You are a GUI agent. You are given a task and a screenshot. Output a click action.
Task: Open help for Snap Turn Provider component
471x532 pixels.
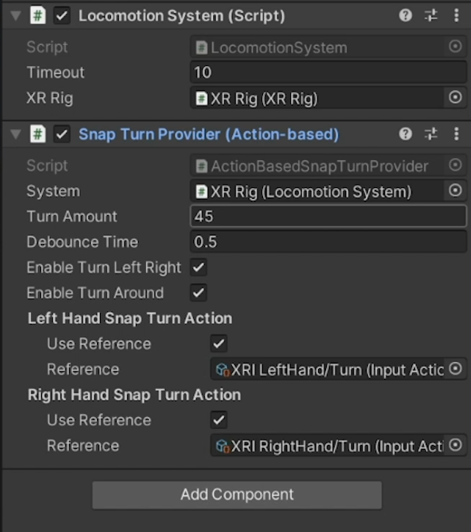(405, 134)
